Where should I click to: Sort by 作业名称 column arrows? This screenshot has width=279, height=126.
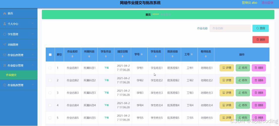72,56
